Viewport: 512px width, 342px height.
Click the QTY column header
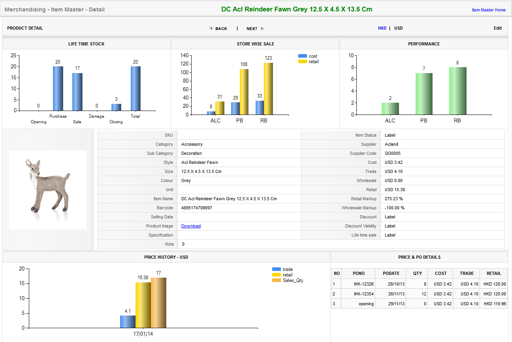tap(417, 273)
